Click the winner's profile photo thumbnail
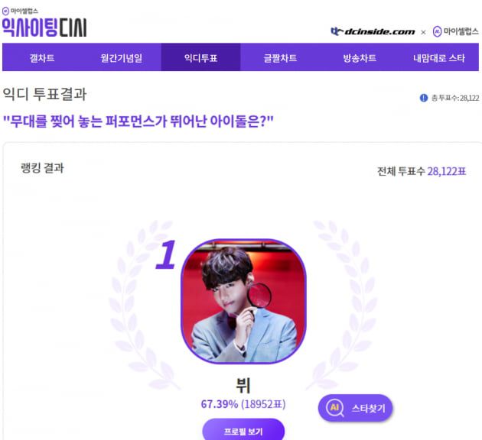The image size is (482, 440). coord(243,301)
